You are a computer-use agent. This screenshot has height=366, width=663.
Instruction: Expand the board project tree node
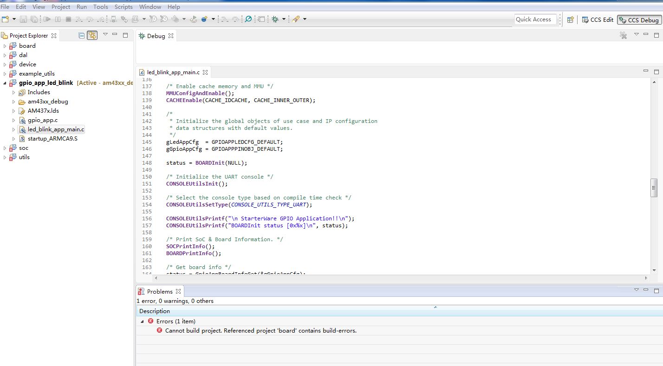point(5,46)
